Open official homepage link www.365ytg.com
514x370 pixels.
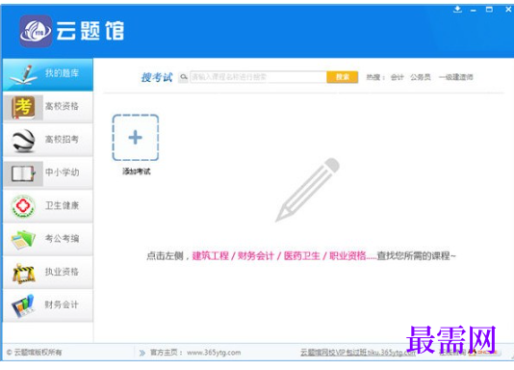pyautogui.click(x=214, y=353)
